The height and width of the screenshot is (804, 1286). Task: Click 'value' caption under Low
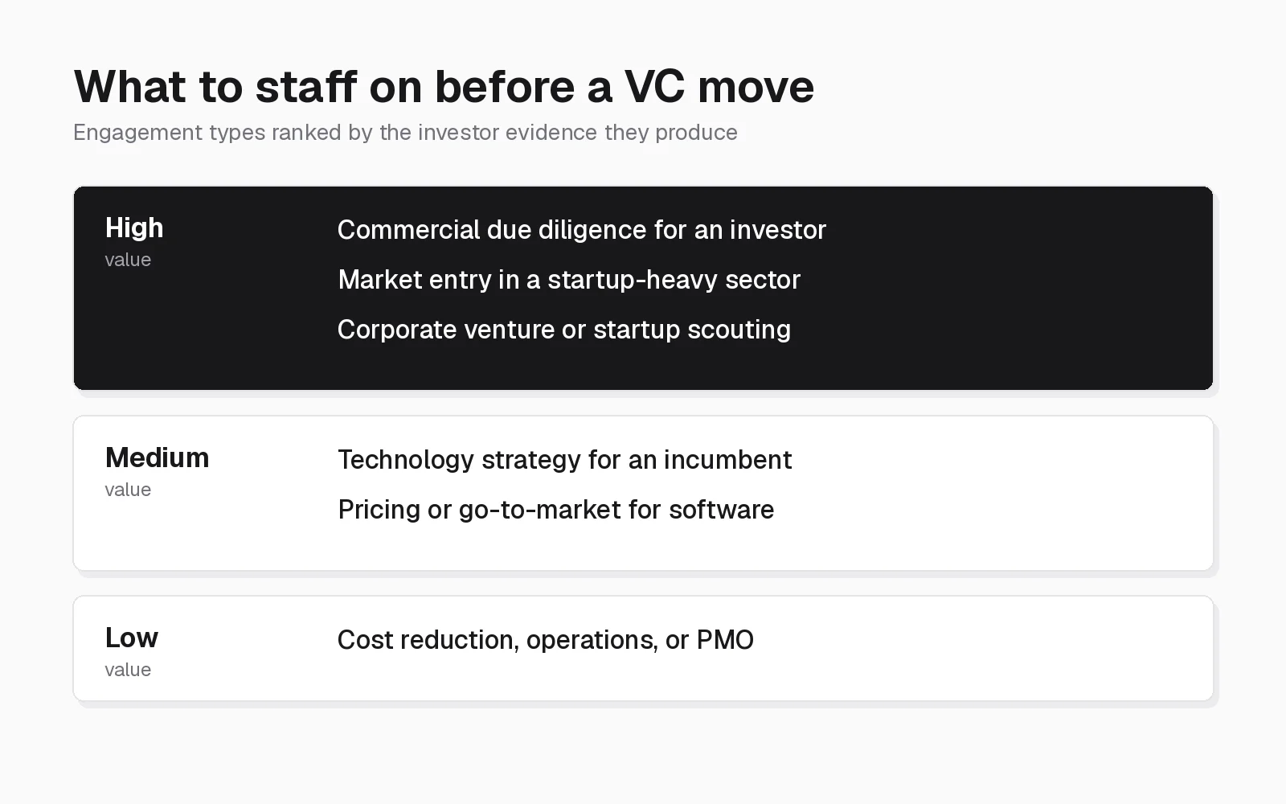pyautogui.click(x=128, y=670)
